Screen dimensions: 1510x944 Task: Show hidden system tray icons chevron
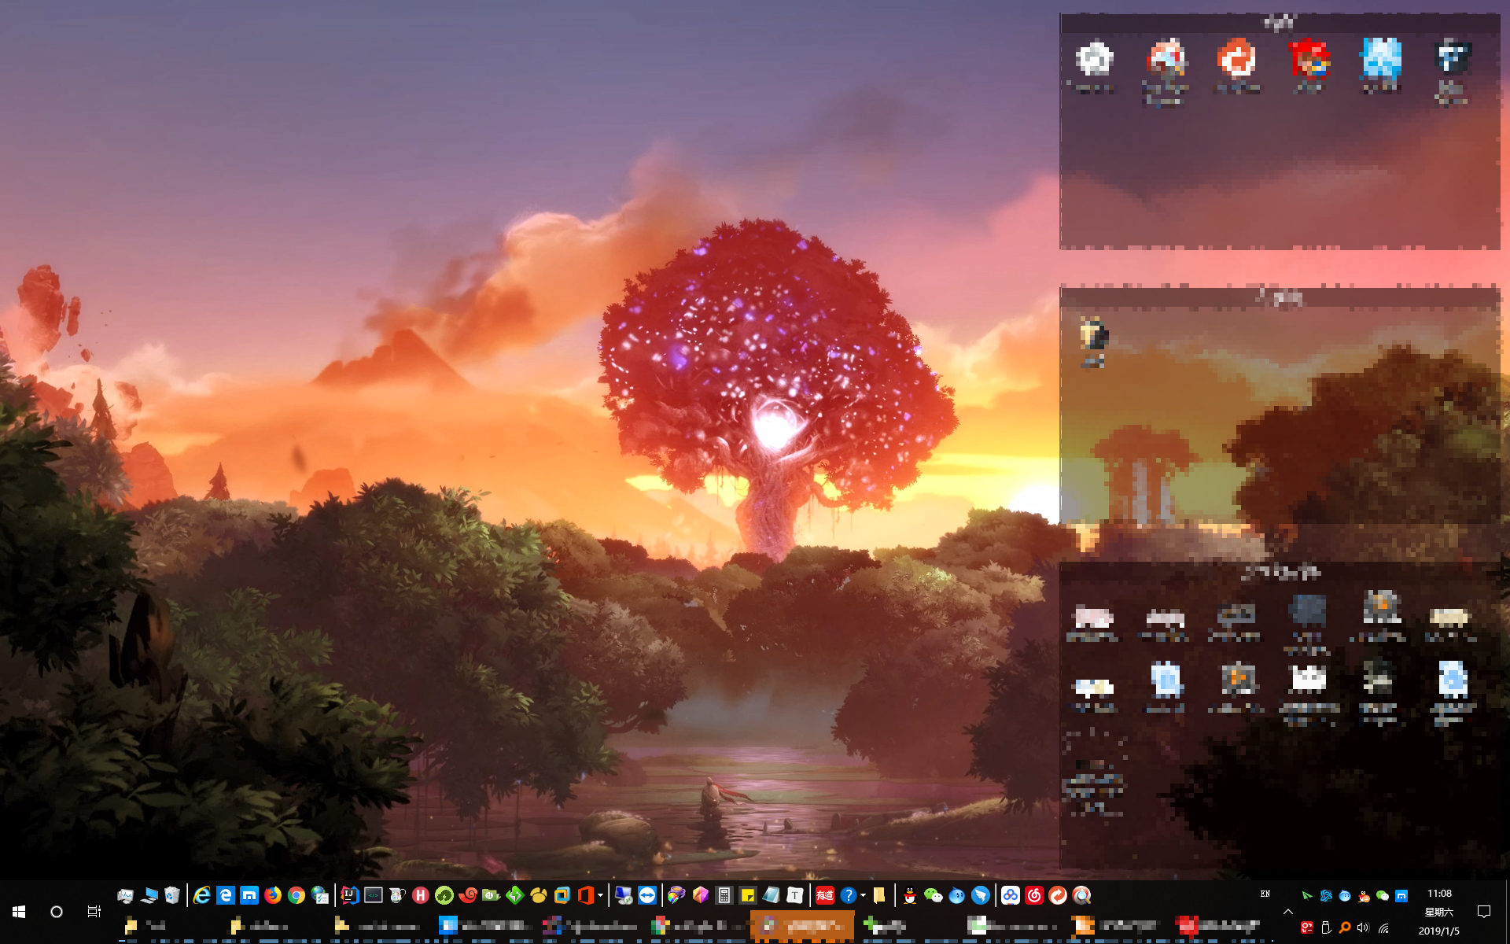1288,912
